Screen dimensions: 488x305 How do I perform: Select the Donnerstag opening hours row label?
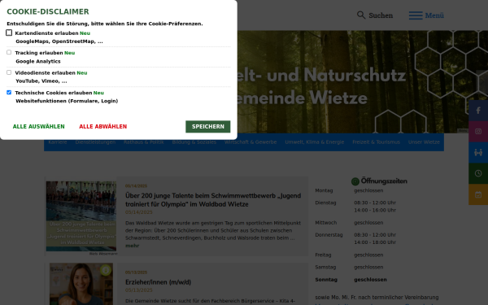329,235
